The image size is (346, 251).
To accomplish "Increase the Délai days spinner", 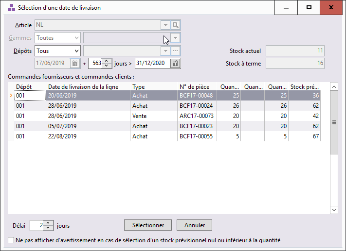I will point(48,223).
